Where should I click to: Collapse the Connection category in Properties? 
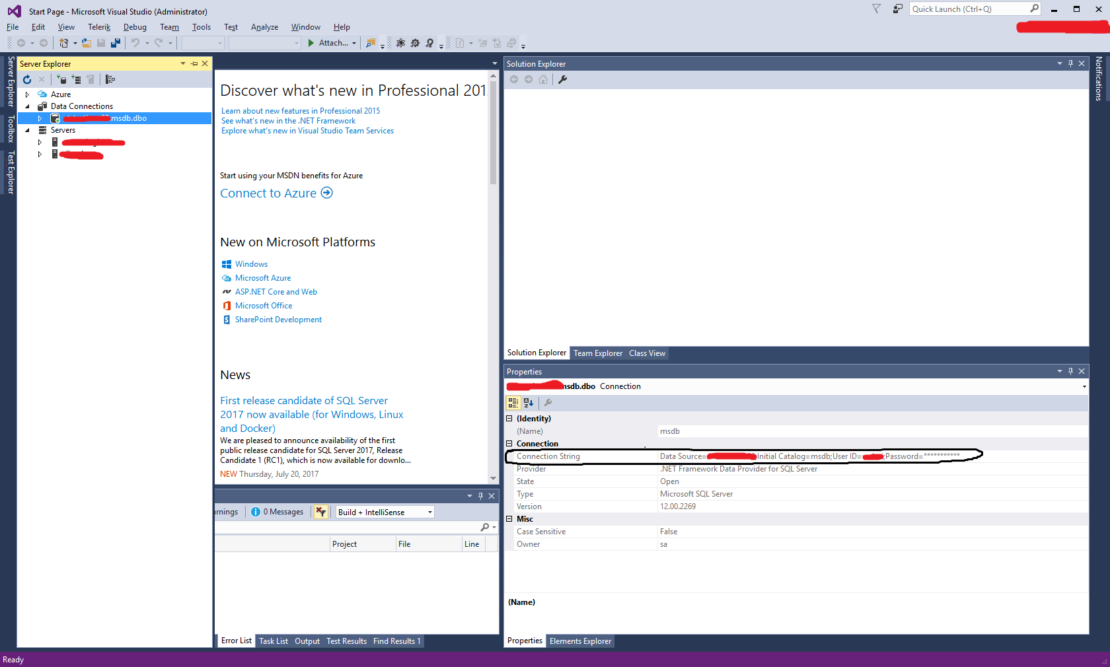(x=509, y=444)
